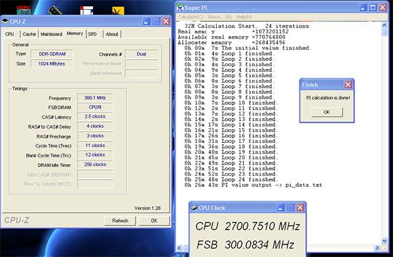Viewport: 393px width, 257px height.
Task: Open the SPD tab
Action: coord(92,34)
